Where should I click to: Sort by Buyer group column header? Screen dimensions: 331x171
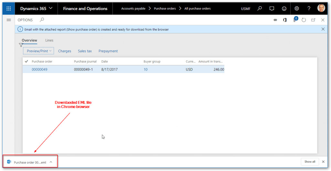152,61
